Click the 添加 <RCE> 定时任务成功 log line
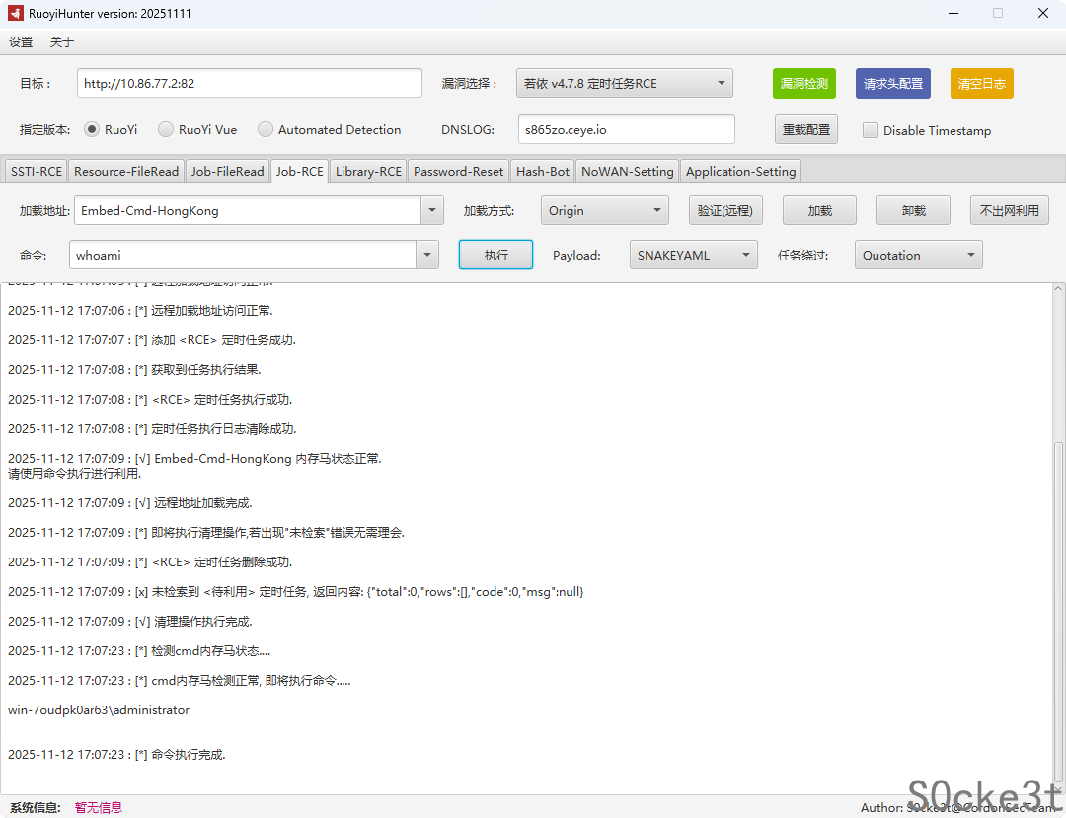1066x818 pixels. 152,339
